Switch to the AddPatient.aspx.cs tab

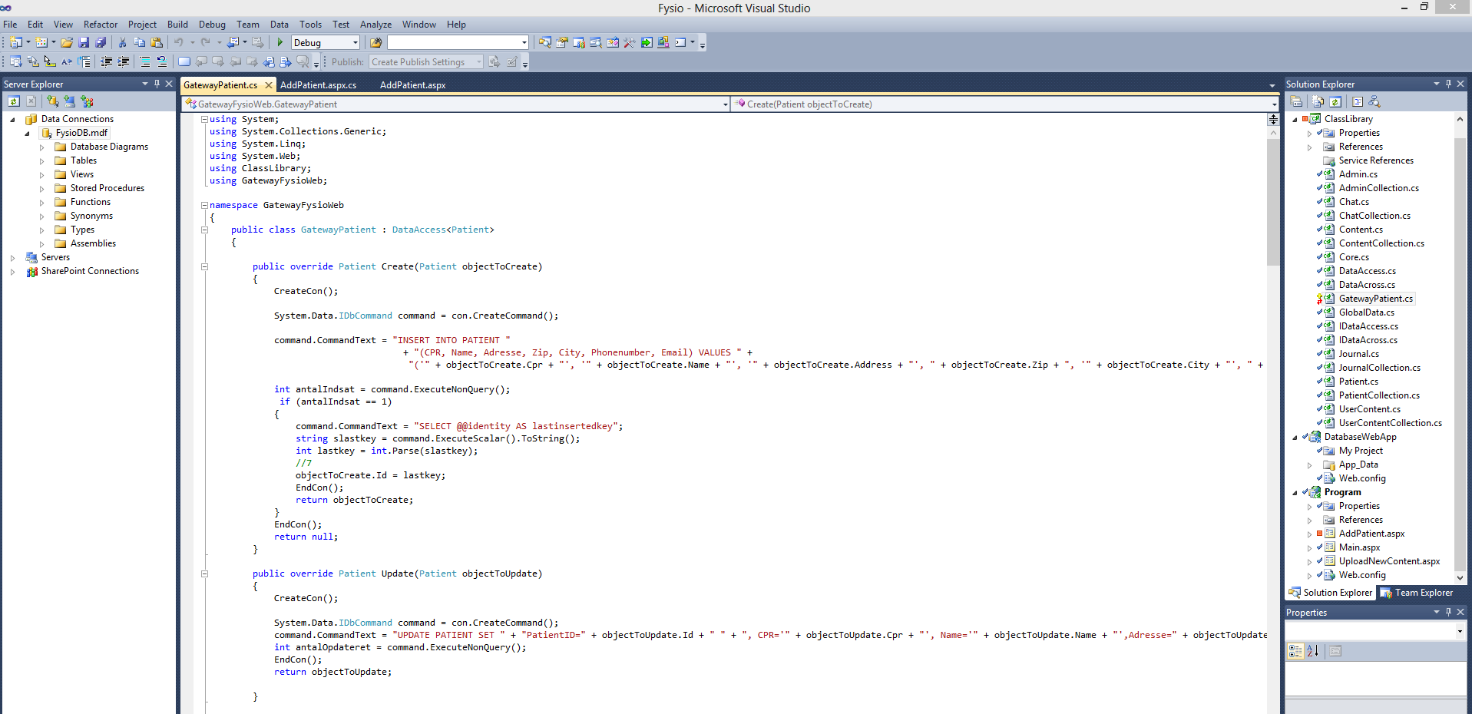click(x=318, y=85)
